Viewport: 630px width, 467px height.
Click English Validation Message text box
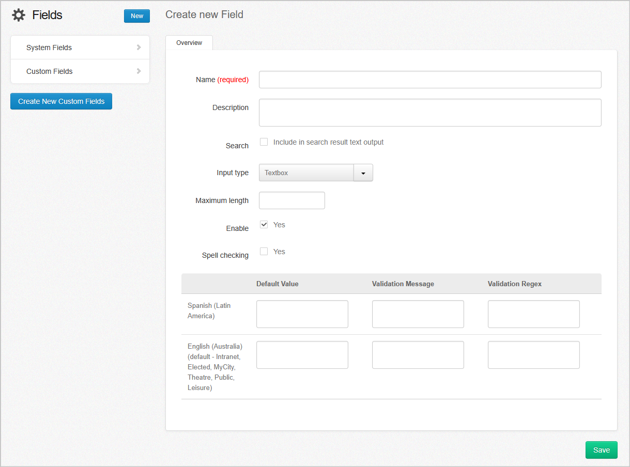(418, 355)
